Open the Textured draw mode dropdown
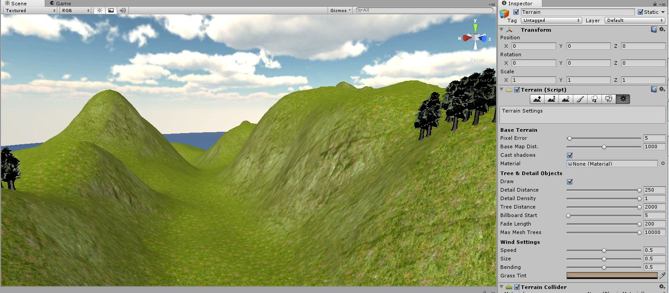This screenshot has width=669, height=293. (28, 10)
